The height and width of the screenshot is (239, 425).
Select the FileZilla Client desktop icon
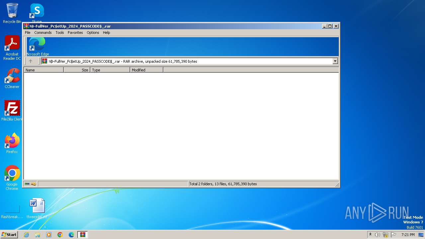tap(12, 111)
